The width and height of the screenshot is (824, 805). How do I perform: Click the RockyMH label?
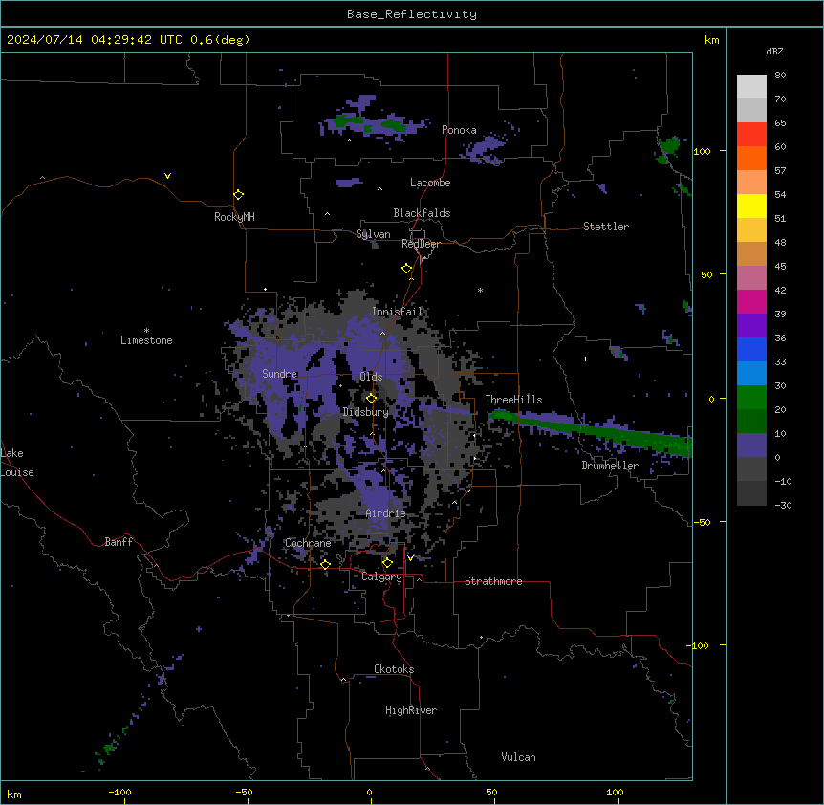(x=234, y=217)
